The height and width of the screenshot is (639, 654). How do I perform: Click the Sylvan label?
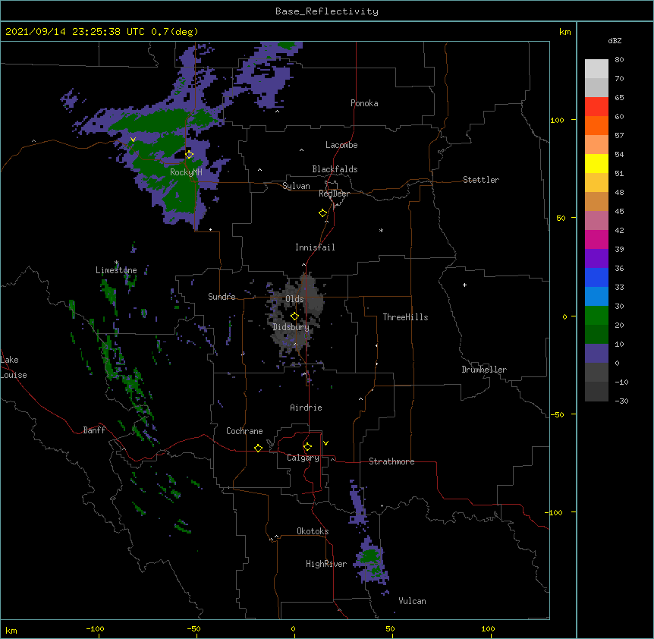tap(296, 186)
